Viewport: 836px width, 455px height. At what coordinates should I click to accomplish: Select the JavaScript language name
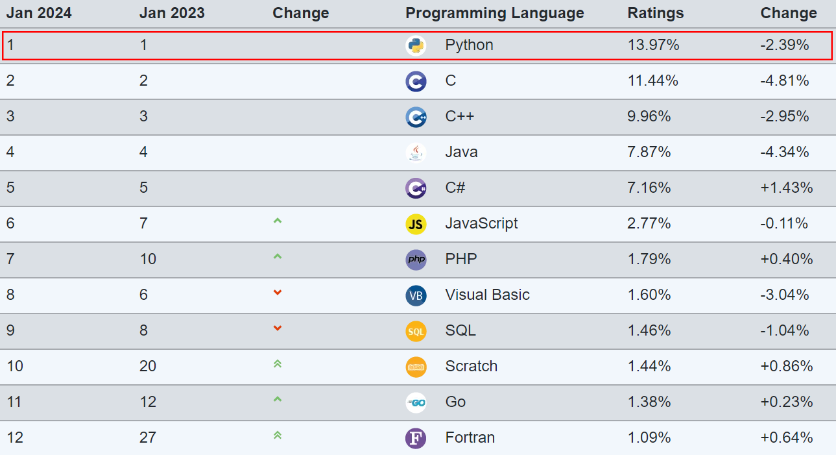click(481, 224)
